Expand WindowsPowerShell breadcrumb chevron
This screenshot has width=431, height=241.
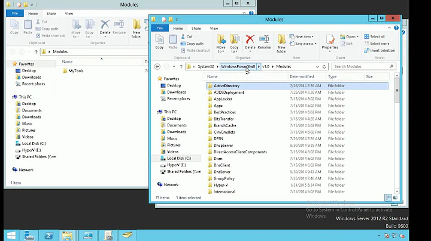(259, 67)
